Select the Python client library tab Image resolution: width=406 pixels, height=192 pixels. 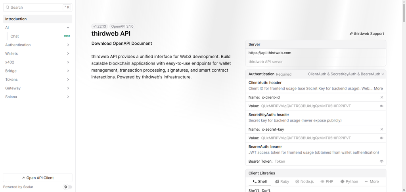[x=349, y=181]
